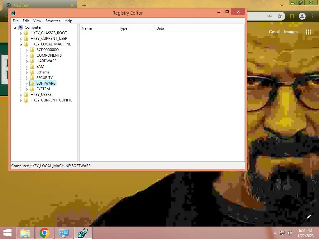Image resolution: width=319 pixels, height=239 pixels.
Task: Click the Name column header
Action: [98, 28]
